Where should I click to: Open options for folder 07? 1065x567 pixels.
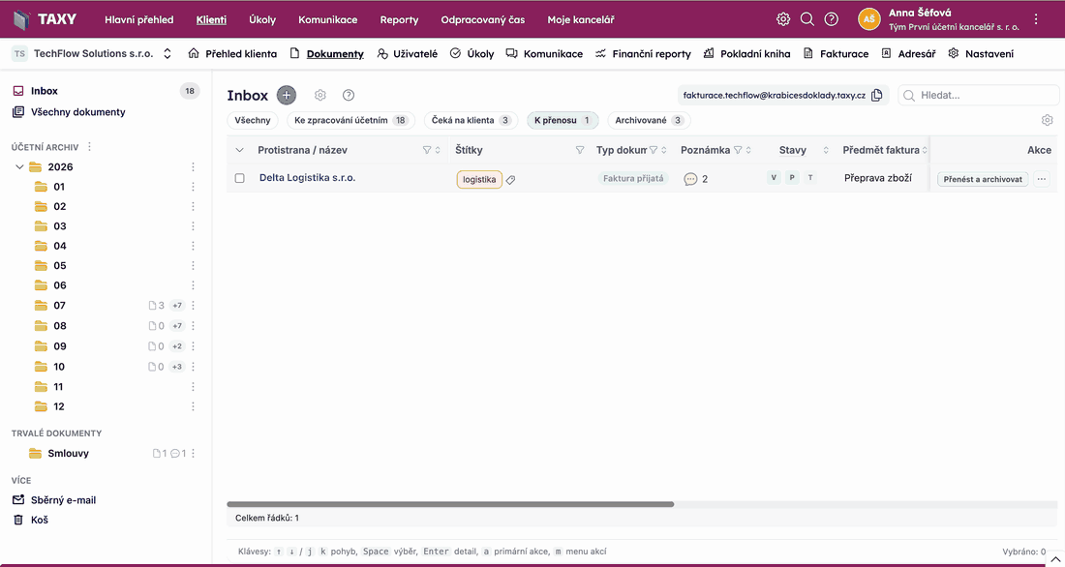click(x=193, y=306)
